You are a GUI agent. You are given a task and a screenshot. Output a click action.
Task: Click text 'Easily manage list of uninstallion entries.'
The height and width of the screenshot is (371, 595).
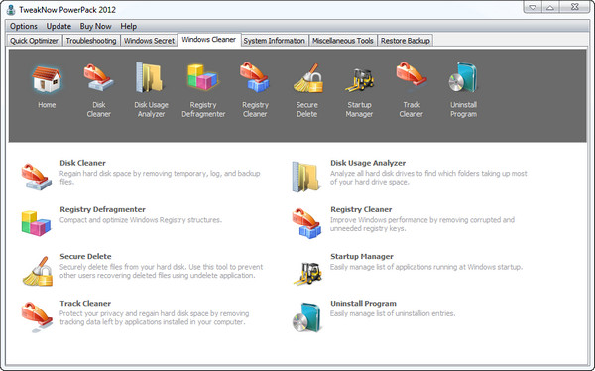click(393, 313)
